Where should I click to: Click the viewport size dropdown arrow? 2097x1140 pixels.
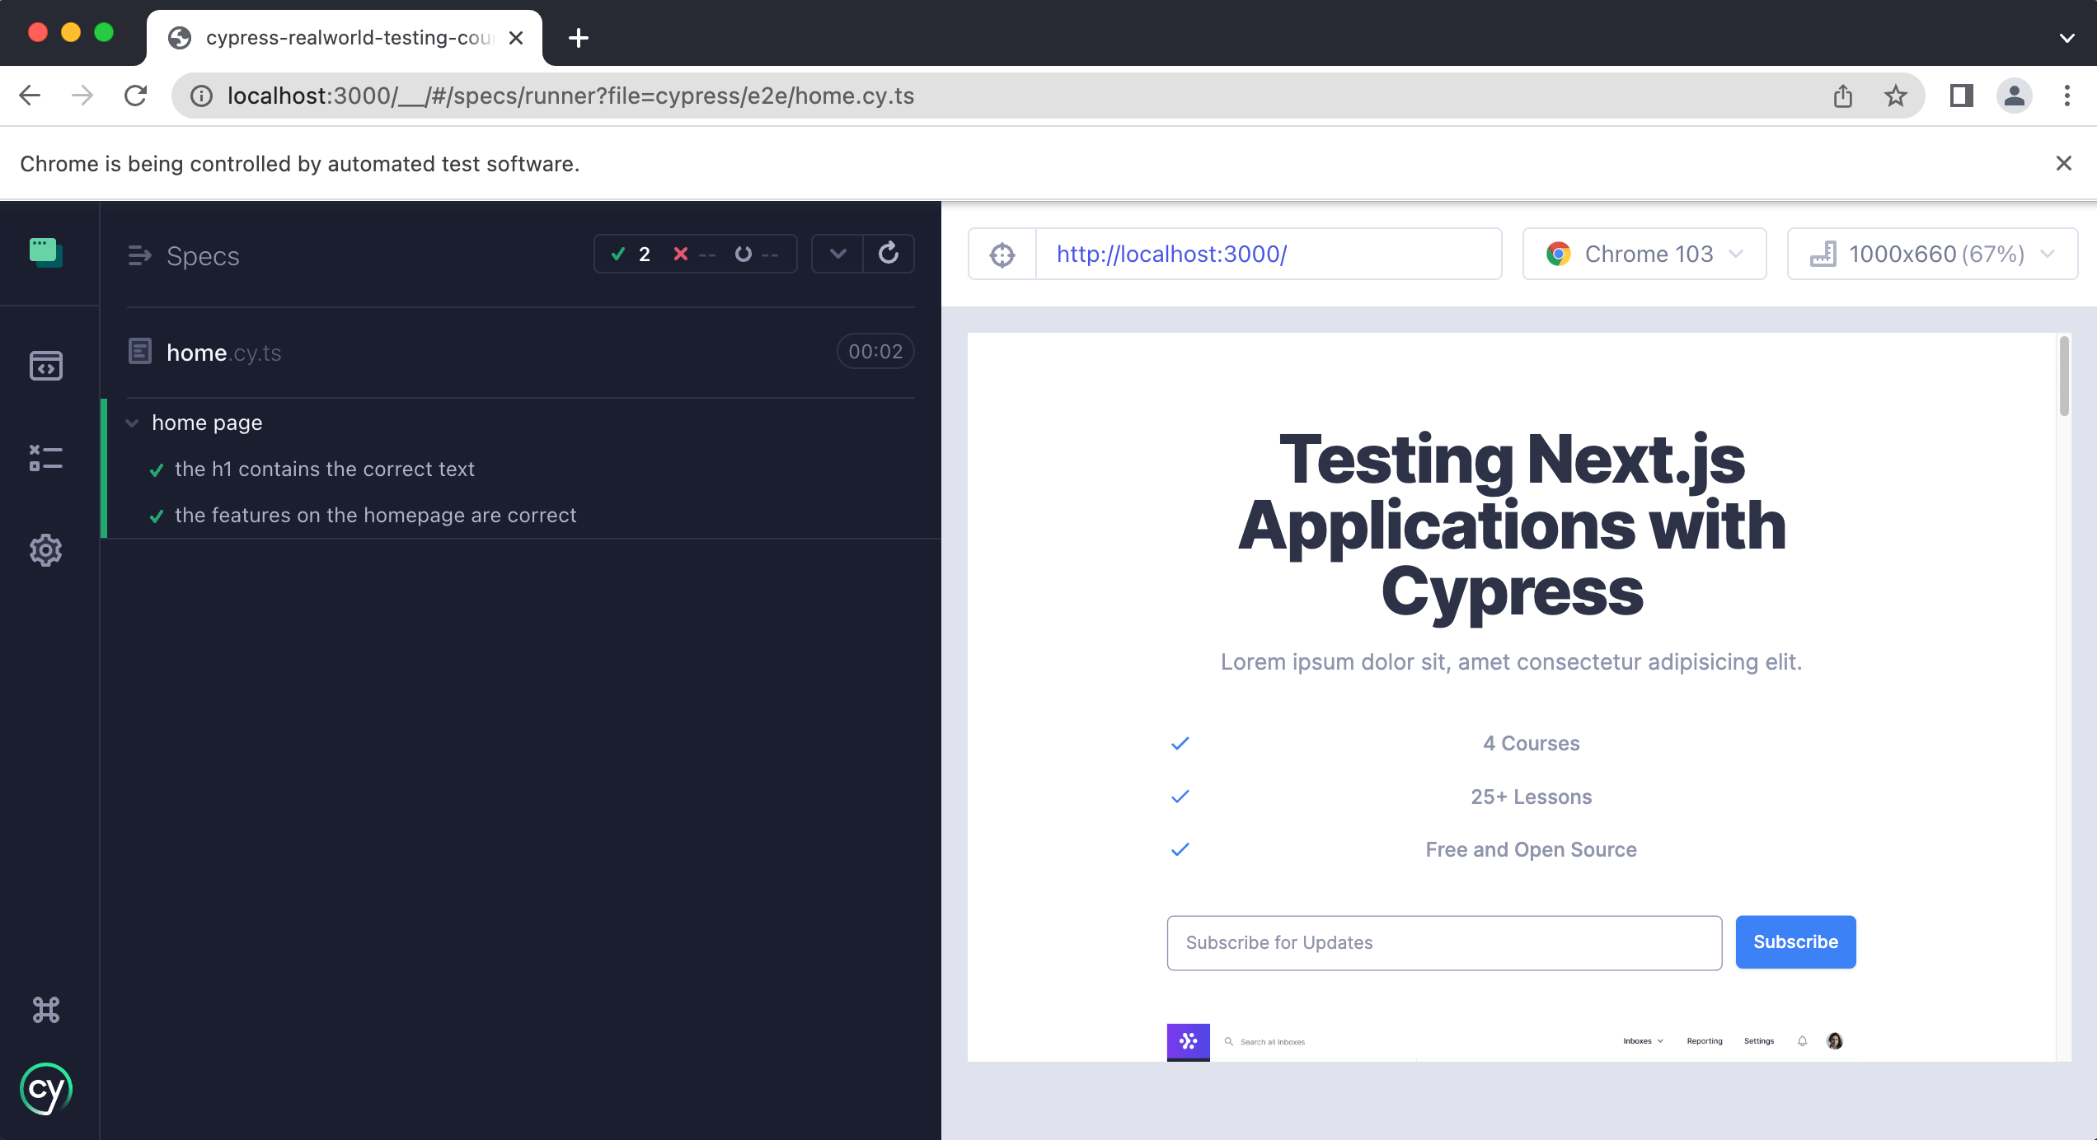(x=2051, y=255)
